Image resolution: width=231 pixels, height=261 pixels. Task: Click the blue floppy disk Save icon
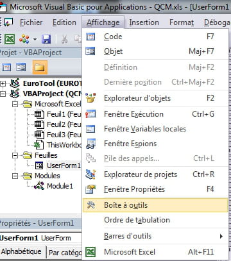click(46, 39)
